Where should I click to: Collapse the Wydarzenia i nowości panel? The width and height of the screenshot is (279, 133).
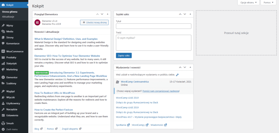tap(190, 67)
